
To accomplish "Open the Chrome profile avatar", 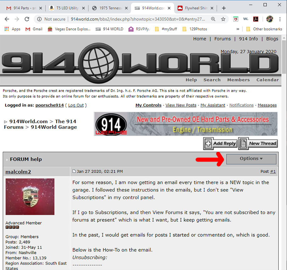I will pos(270,19).
